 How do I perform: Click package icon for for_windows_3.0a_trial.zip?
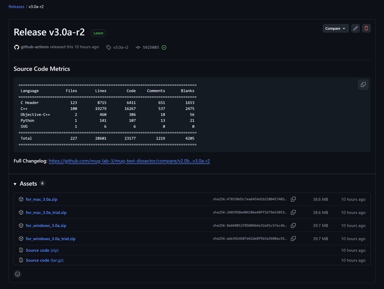(21, 238)
